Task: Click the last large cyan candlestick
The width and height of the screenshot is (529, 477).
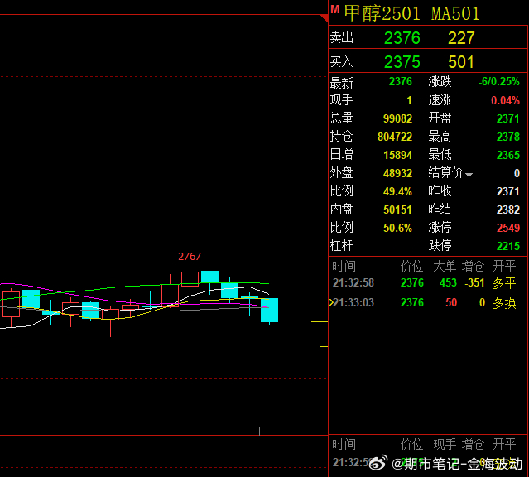Action: coord(270,310)
